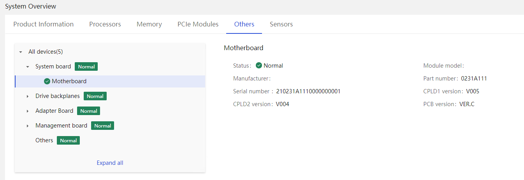Click the Drive backplanes Normal badge
The height and width of the screenshot is (180, 524).
pos(95,96)
